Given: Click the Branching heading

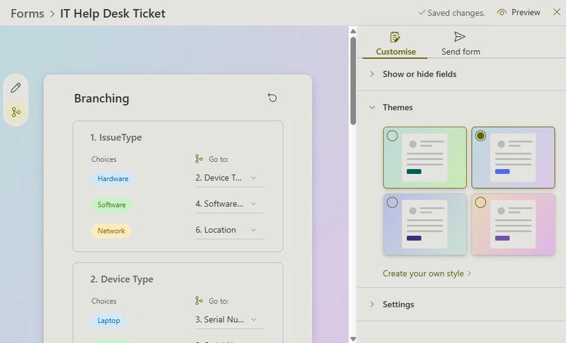Looking at the screenshot, I should [x=101, y=98].
